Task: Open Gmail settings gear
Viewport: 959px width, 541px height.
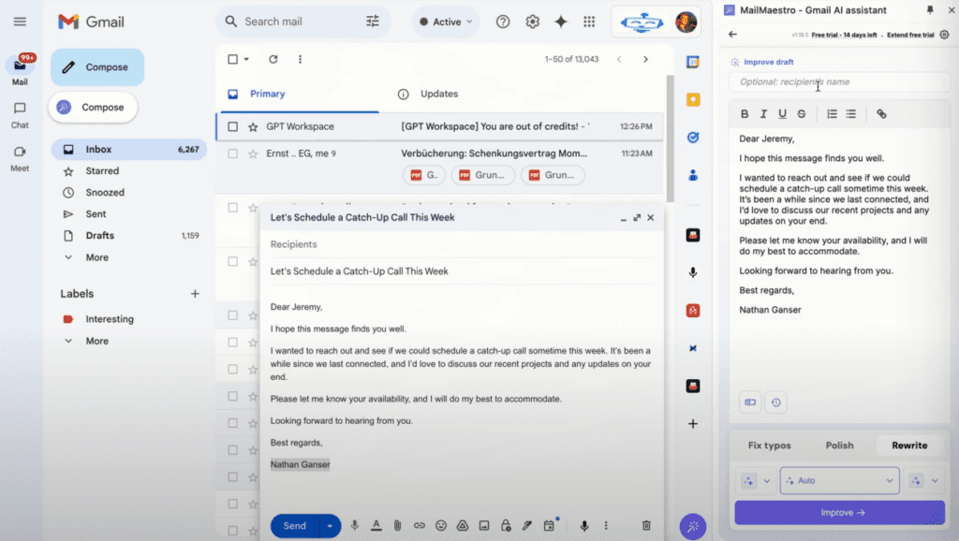Action: (533, 22)
